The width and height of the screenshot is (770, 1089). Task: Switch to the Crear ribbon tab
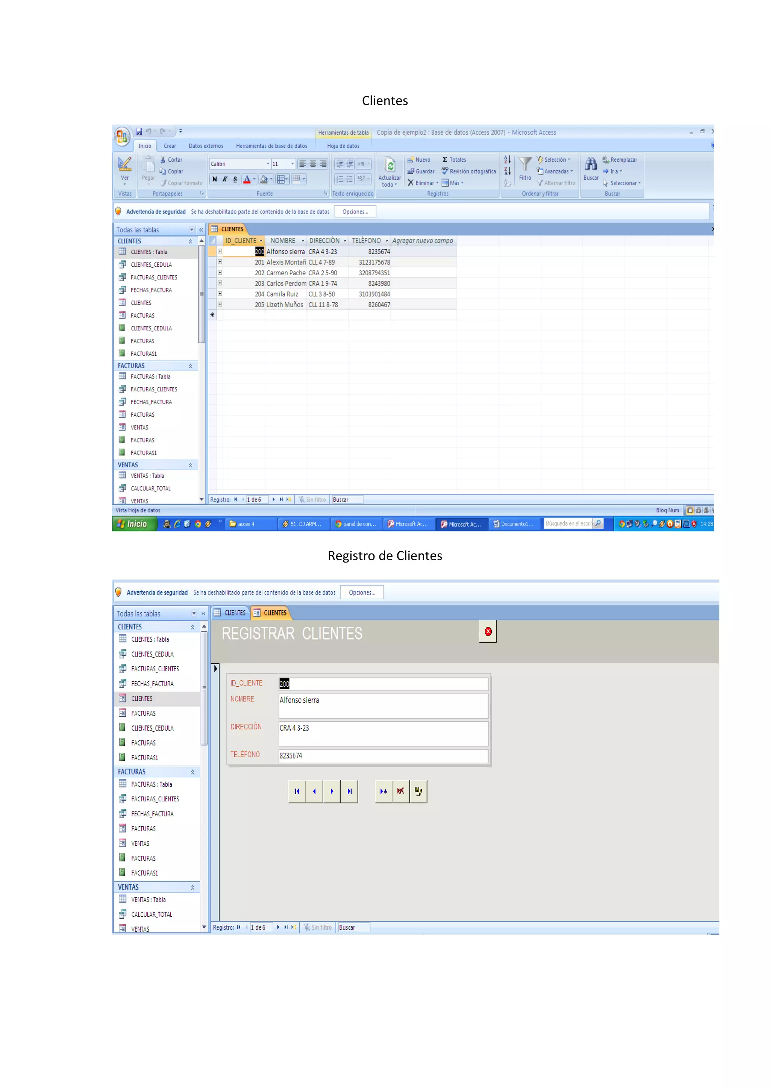click(170, 146)
